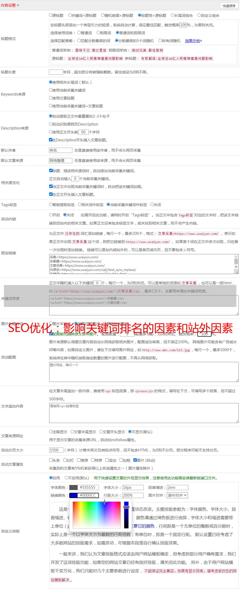Click the 字体颜色 gray swatch
This screenshot has height=592, width=240.
pos(73,487)
